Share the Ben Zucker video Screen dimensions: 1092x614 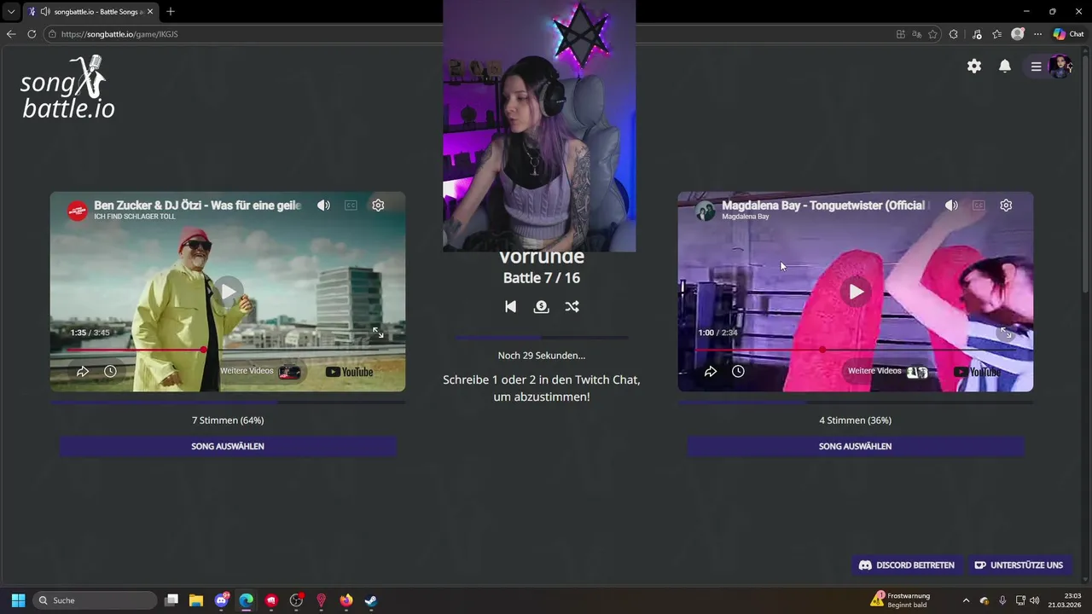(x=83, y=372)
